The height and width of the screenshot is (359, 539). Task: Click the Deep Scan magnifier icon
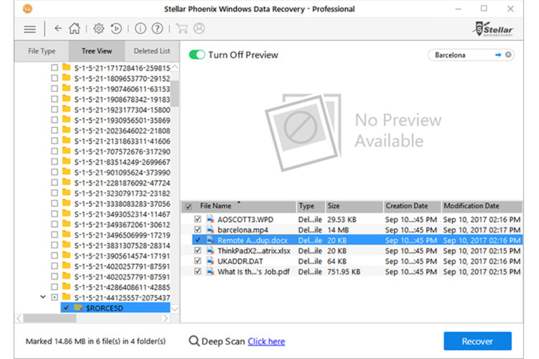coord(194,341)
